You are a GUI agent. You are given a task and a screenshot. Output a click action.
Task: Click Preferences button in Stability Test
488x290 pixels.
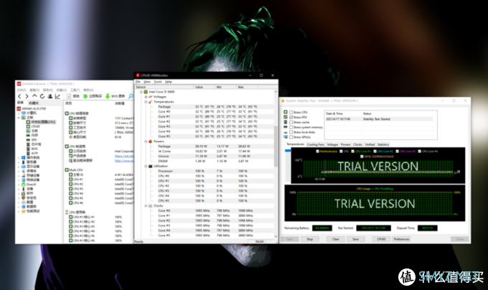coord(401,239)
